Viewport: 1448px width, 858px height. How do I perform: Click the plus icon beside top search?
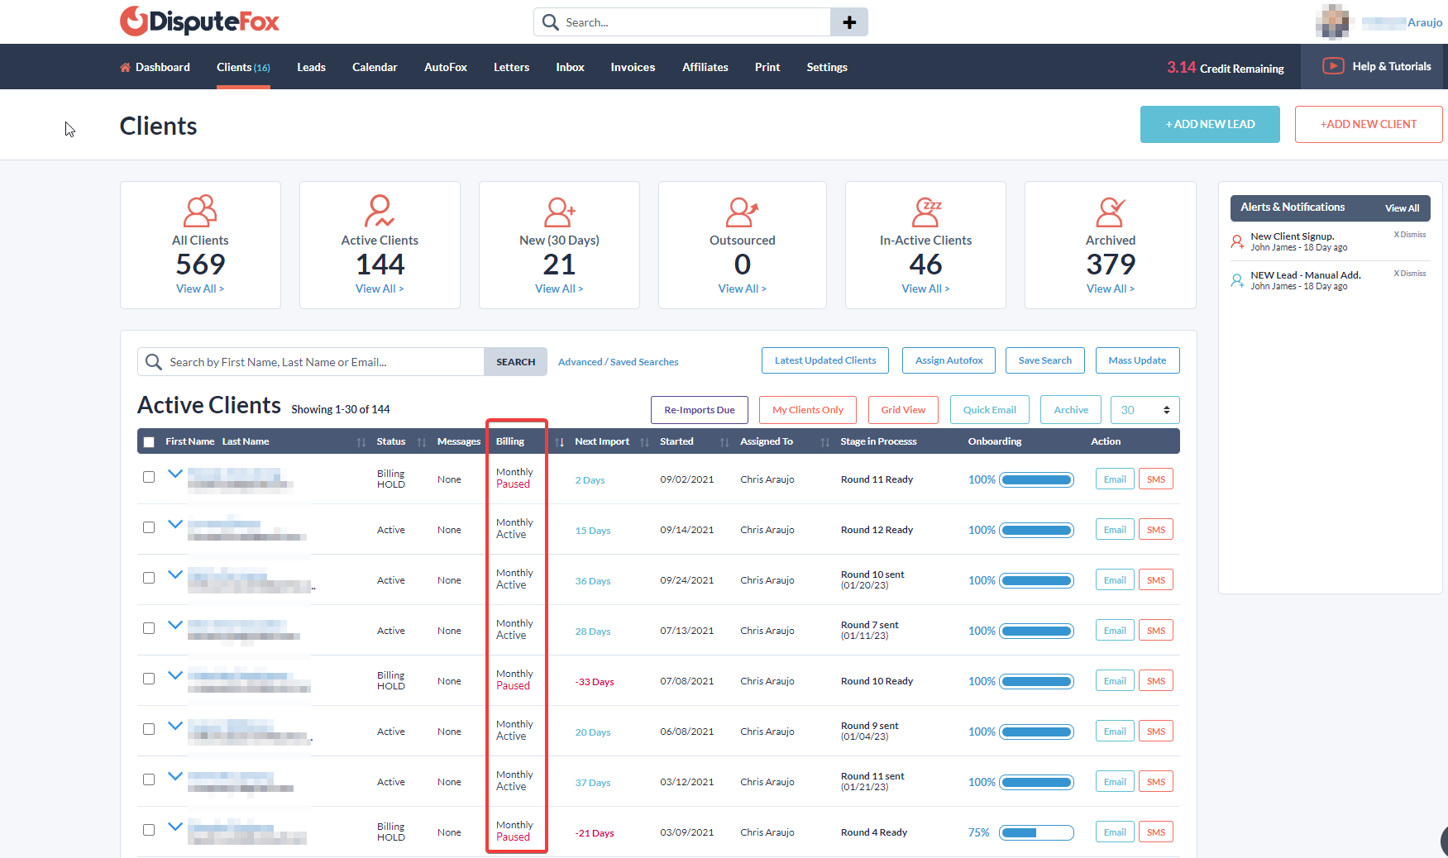[x=849, y=22]
